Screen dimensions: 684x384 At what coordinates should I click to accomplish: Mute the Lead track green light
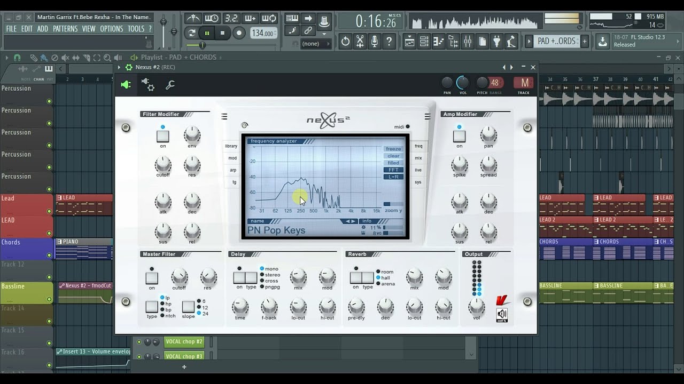49,211
